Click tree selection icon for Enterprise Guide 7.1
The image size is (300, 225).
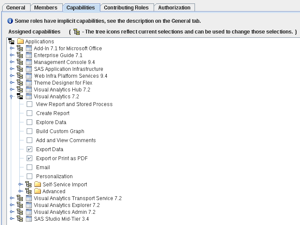[20, 55]
